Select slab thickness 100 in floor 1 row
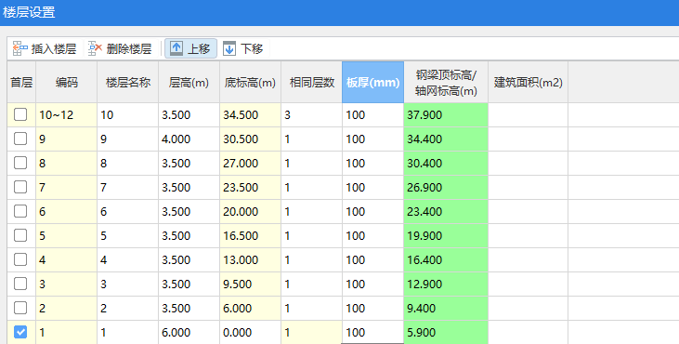 372,332
